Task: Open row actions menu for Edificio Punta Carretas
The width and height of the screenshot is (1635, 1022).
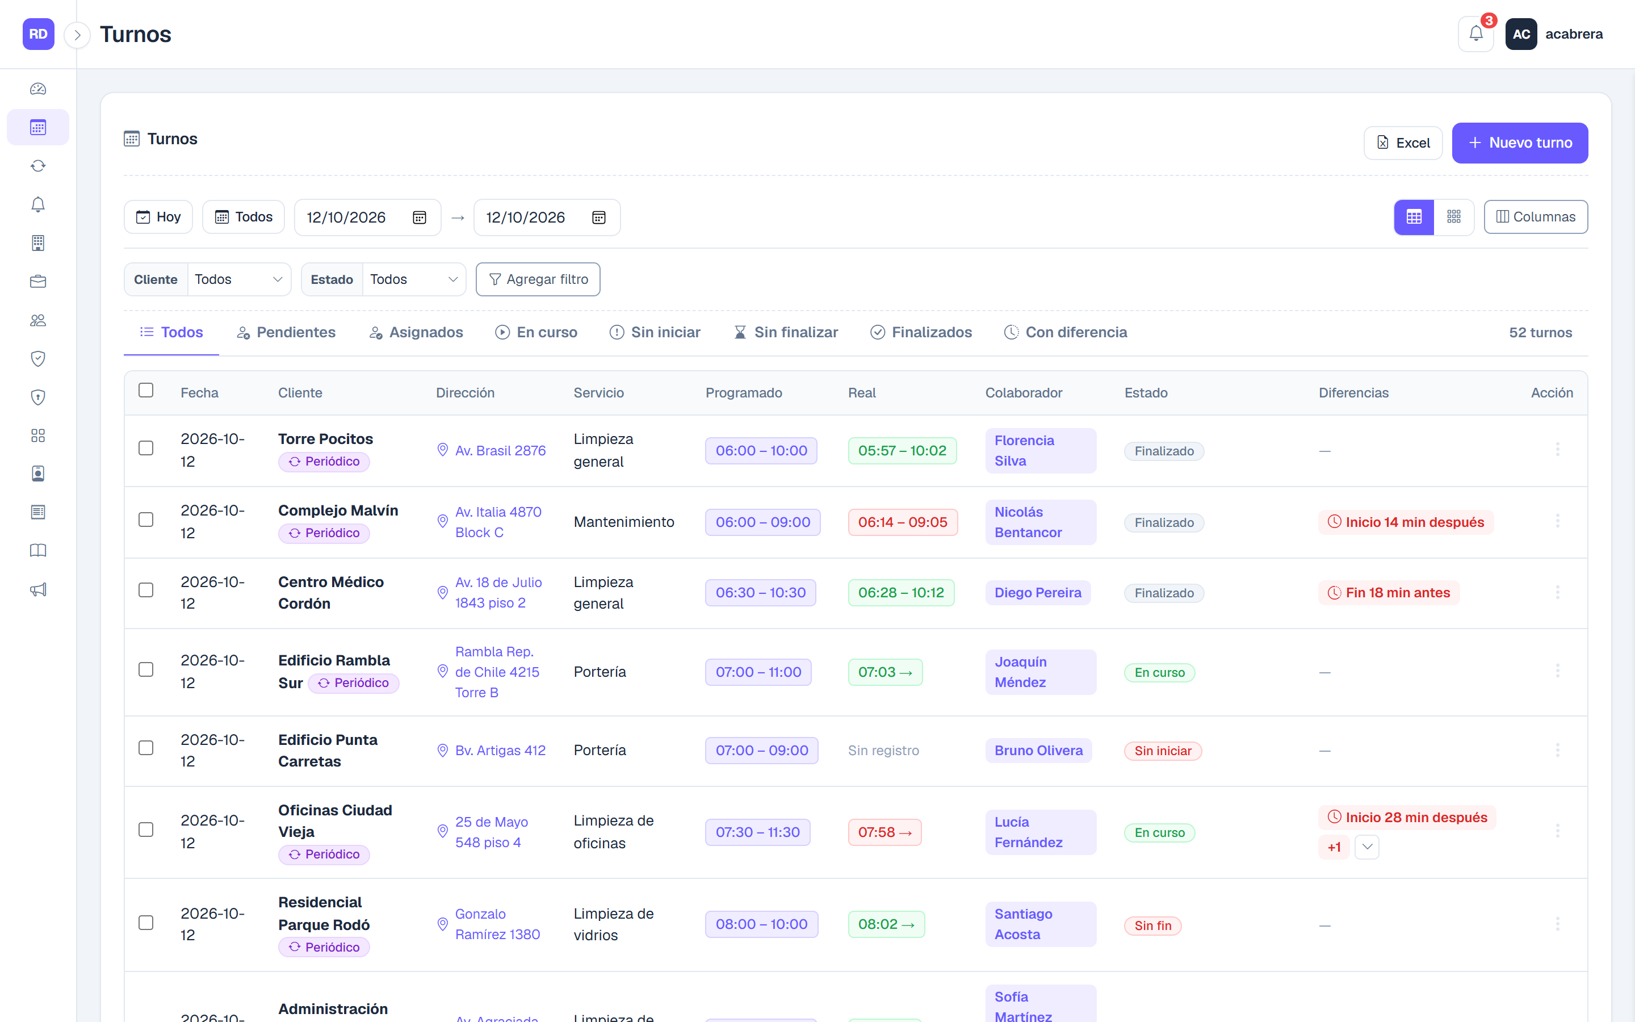Action: (1557, 749)
